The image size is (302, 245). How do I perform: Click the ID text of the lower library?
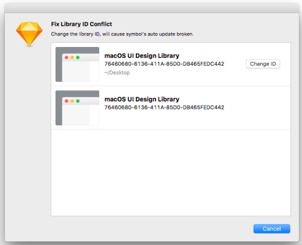tap(164, 107)
